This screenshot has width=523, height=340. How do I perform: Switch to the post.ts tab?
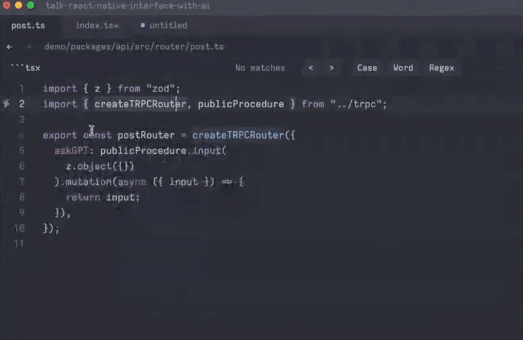(x=28, y=26)
